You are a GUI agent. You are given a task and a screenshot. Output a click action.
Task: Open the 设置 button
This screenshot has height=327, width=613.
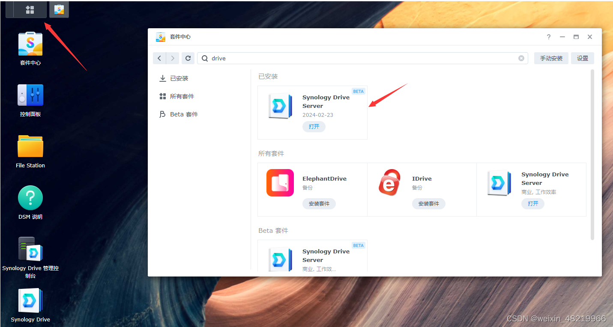click(x=583, y=58)
